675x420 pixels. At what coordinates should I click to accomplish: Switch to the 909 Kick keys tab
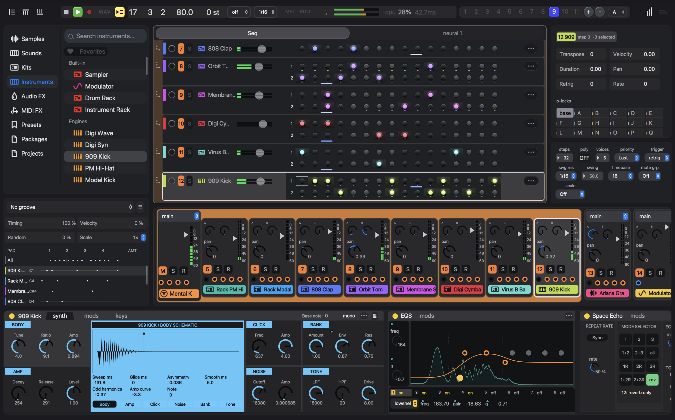(121, 316)
